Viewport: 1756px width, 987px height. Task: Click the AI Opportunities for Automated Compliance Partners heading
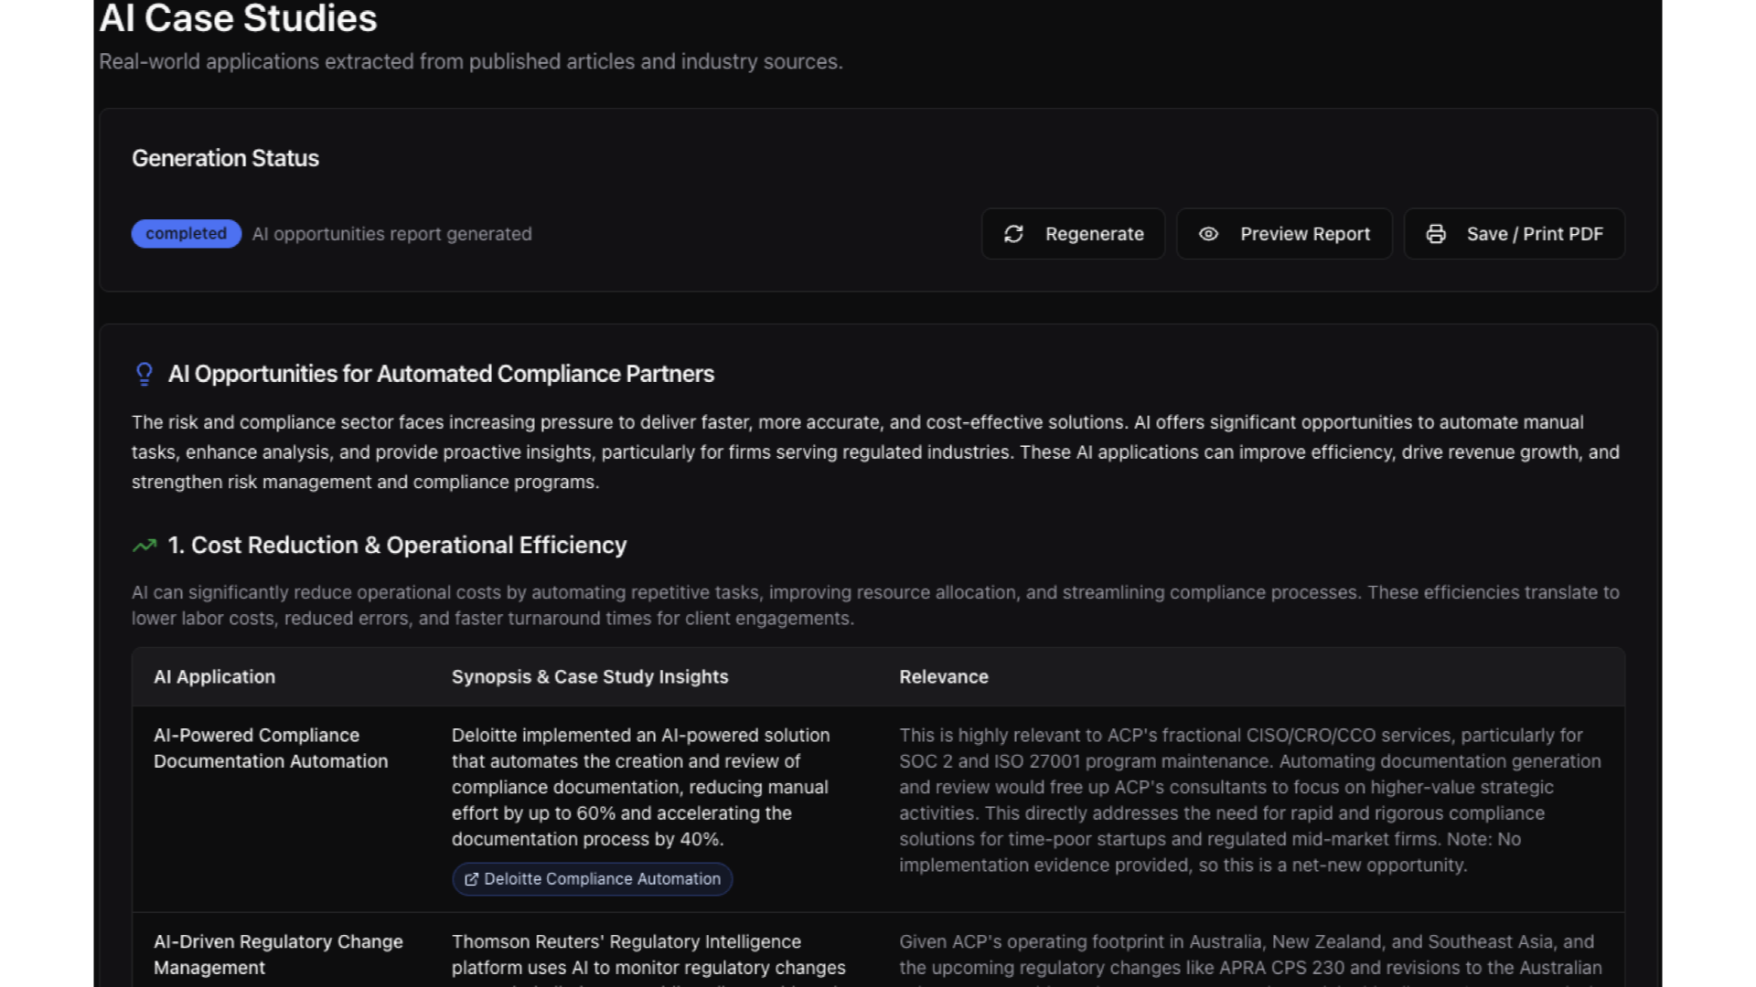(x=442, y=374)
